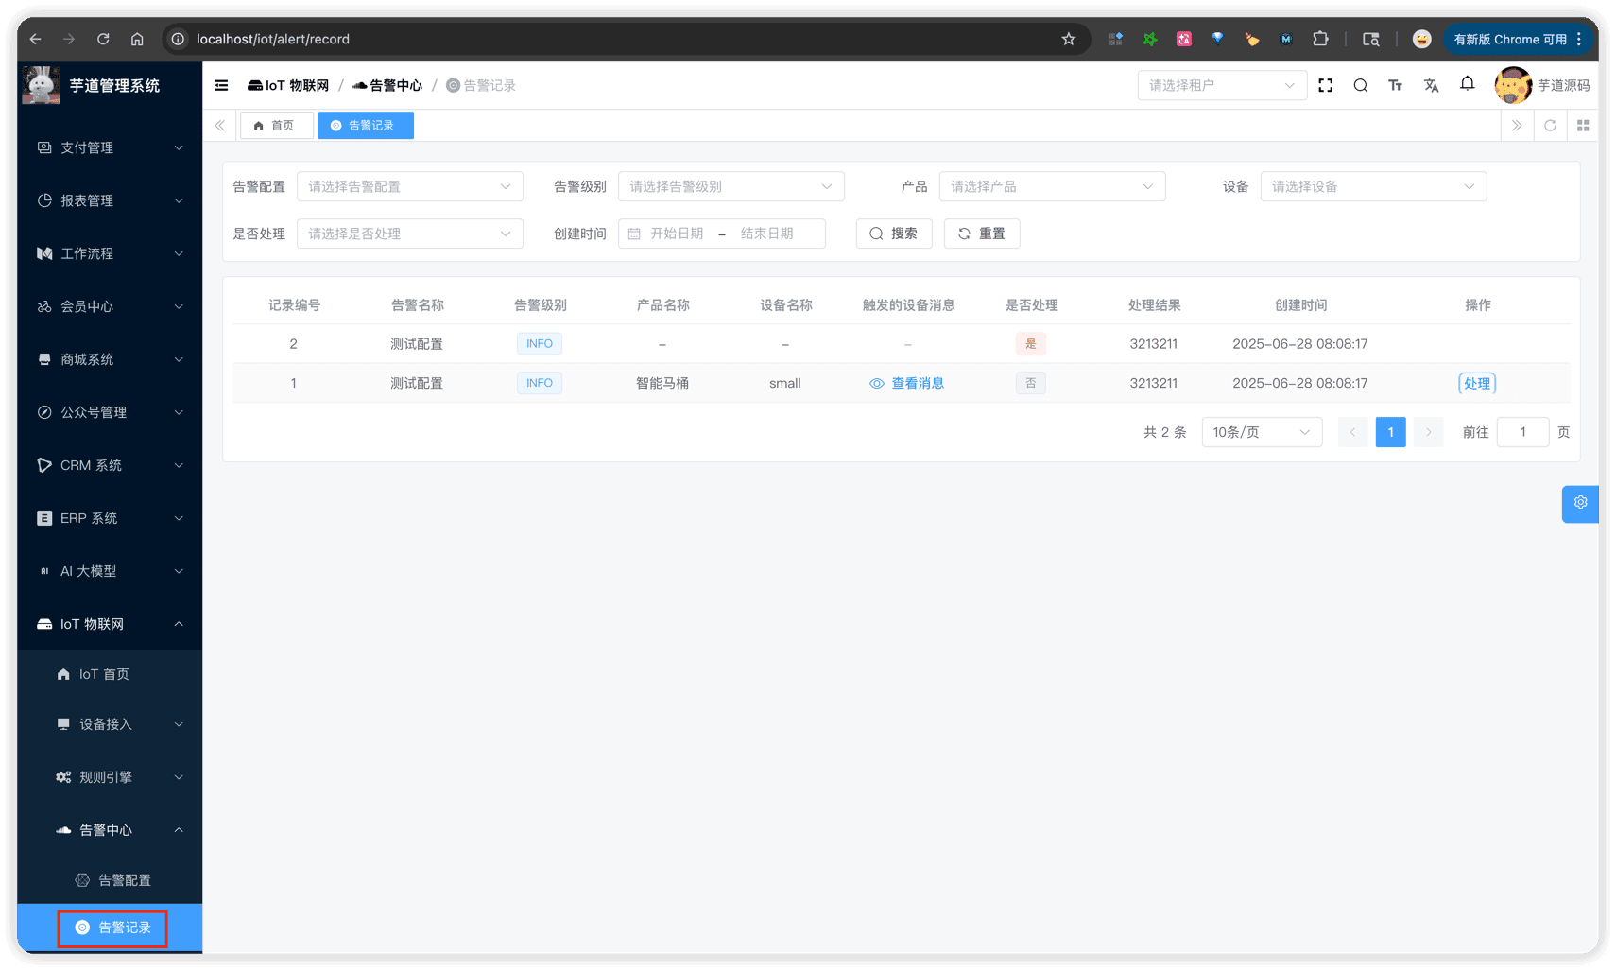The image size is (1616, 971).
Task: Collapse the sidebar using the hamburger icon
Action: [220, 85]
